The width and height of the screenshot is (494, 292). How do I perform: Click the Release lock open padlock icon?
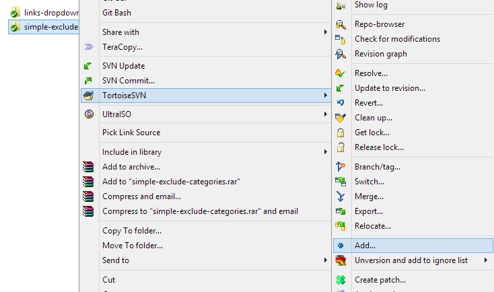[341, 147]
